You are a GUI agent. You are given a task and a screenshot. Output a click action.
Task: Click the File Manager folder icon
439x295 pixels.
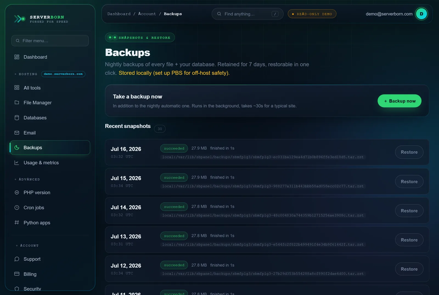click(17, 102)
